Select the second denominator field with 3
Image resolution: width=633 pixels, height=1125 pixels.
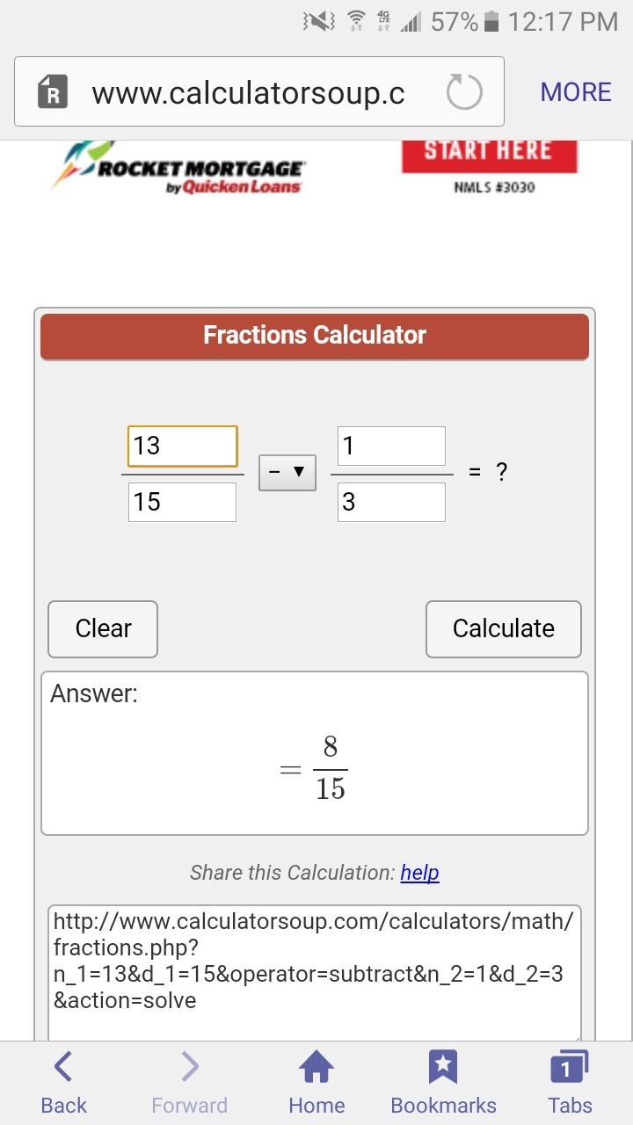391,502
